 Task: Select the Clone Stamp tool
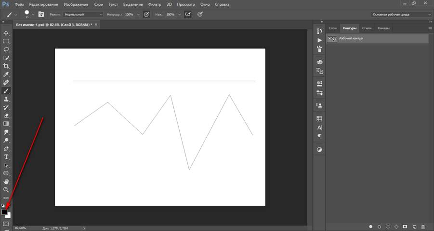[6, 99]
